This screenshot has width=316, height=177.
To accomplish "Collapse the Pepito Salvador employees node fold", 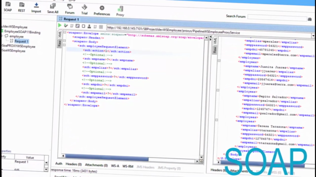I will [x=218, y=90].
